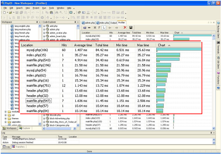The height and width of the screenshot is (154, 221).
Task: Click the Open folder toolbar icon
Action: click(x=10, y=12)
